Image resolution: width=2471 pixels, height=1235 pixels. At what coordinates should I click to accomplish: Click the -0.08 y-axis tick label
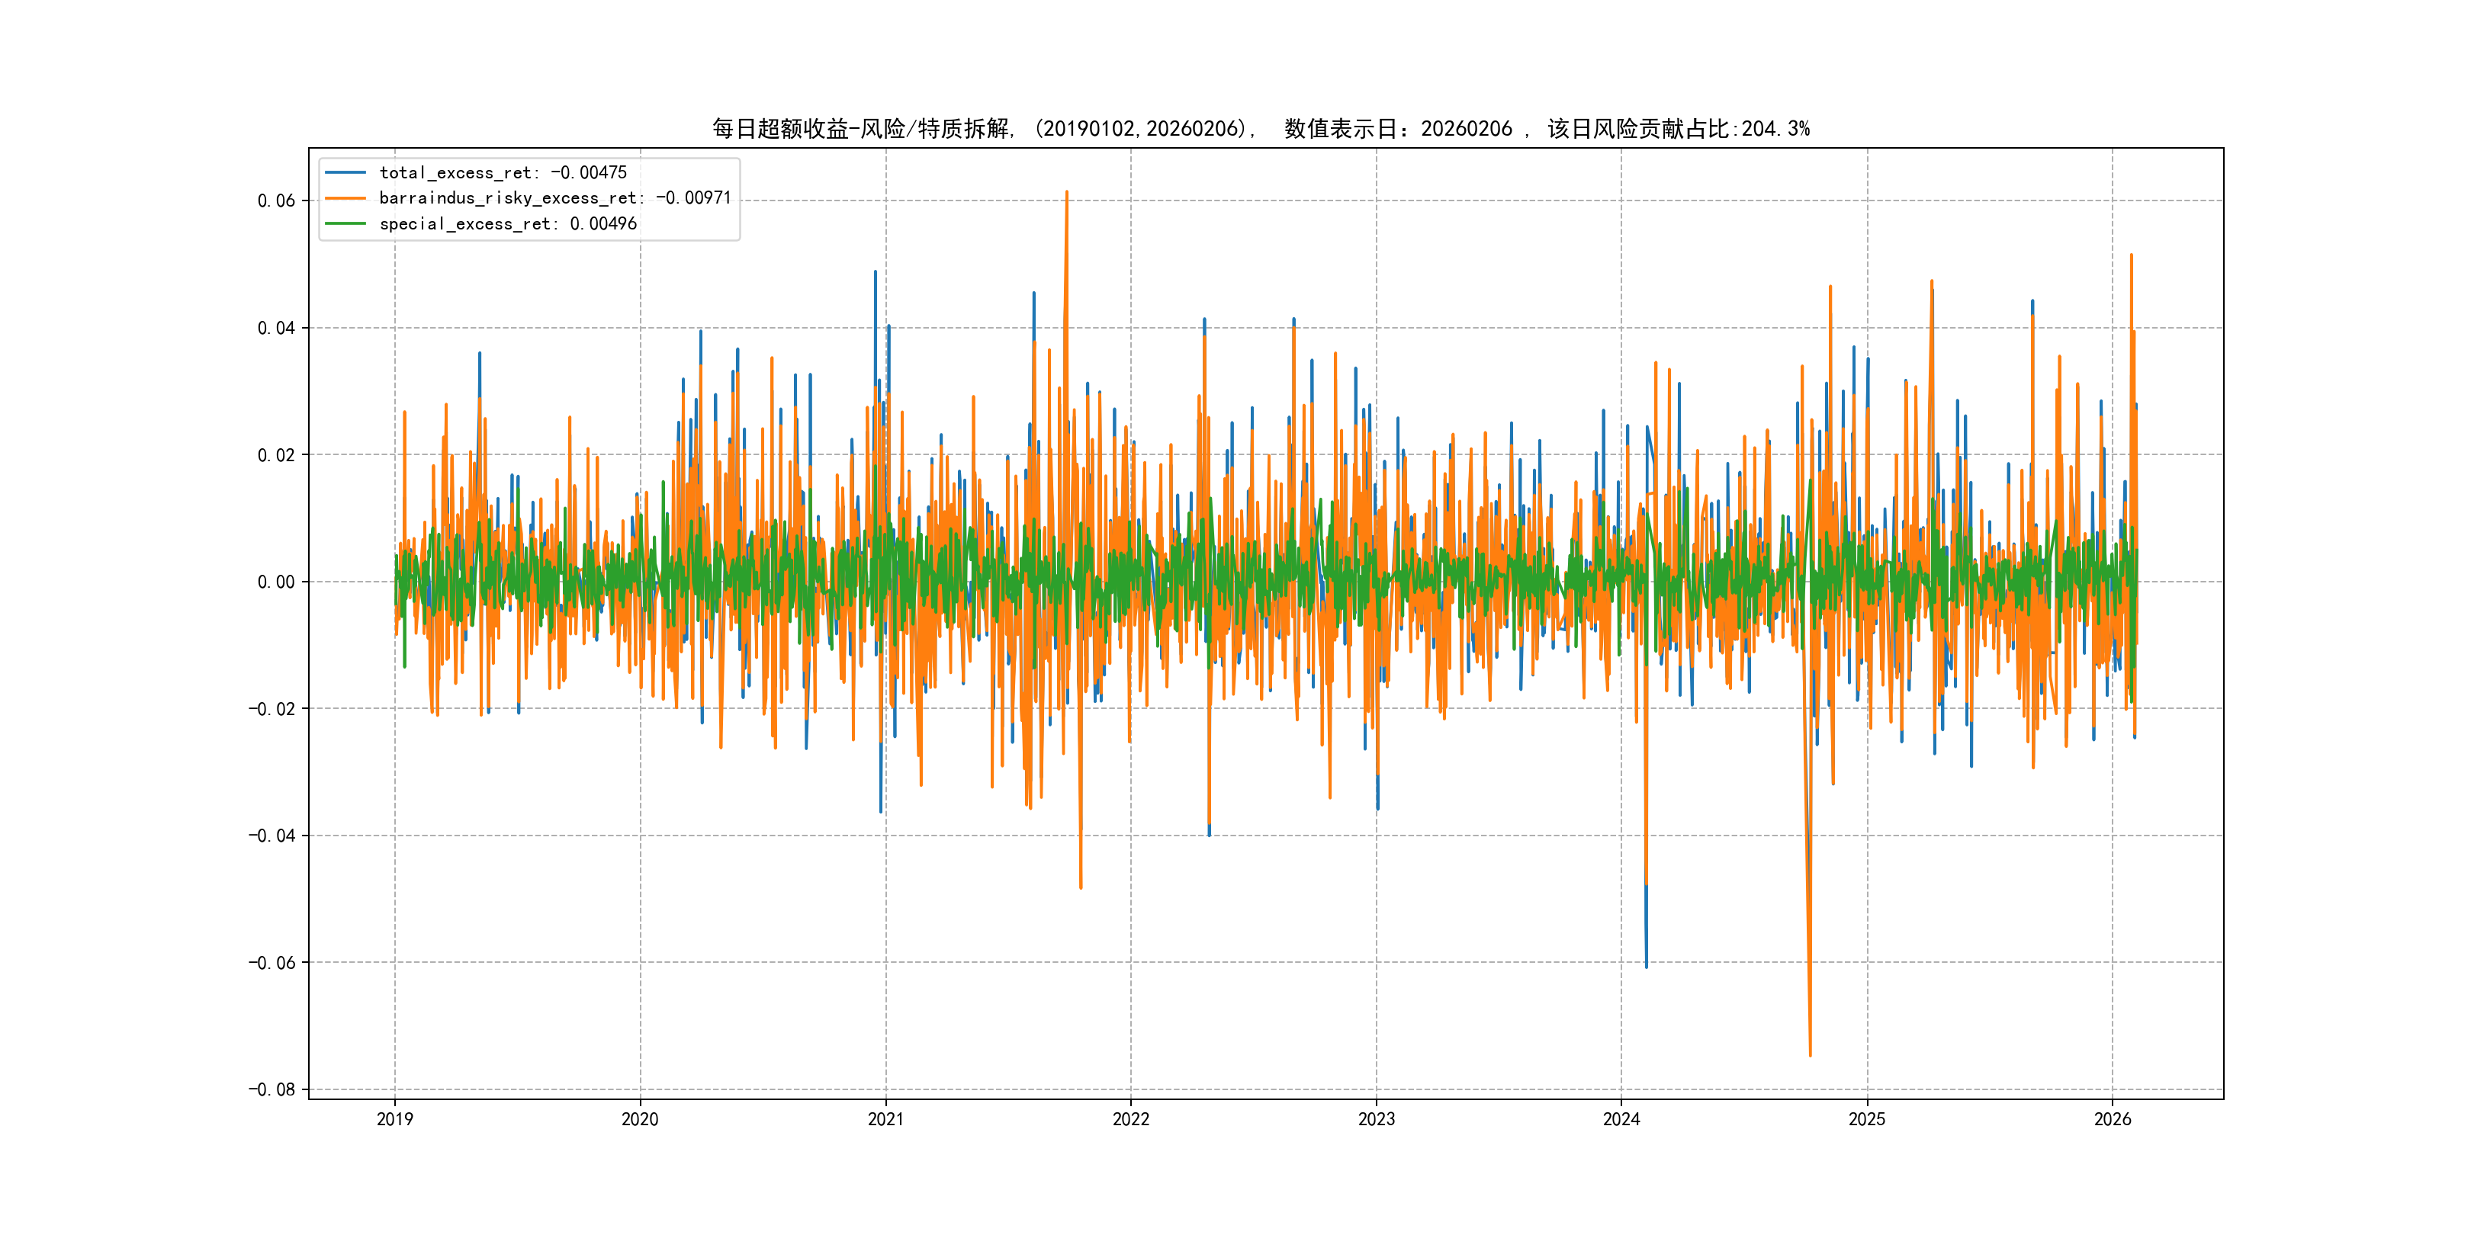coord(272,1089)
